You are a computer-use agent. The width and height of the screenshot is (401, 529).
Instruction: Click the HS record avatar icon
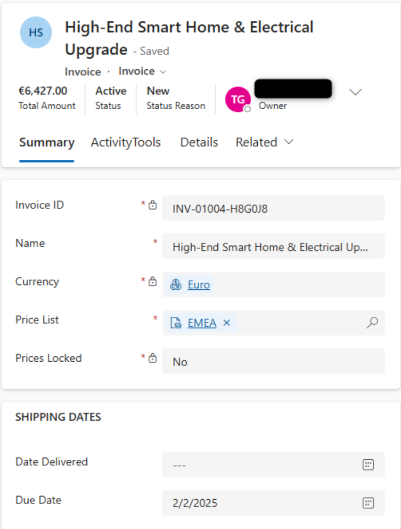click(36, 32)
